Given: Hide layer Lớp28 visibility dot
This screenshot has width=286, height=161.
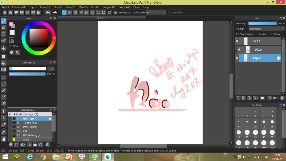Looking at the screenshot, I should (237, 41).
